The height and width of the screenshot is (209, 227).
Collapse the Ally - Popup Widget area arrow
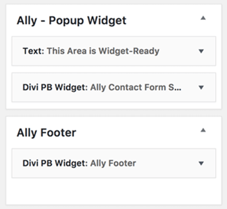click(203, 18)
